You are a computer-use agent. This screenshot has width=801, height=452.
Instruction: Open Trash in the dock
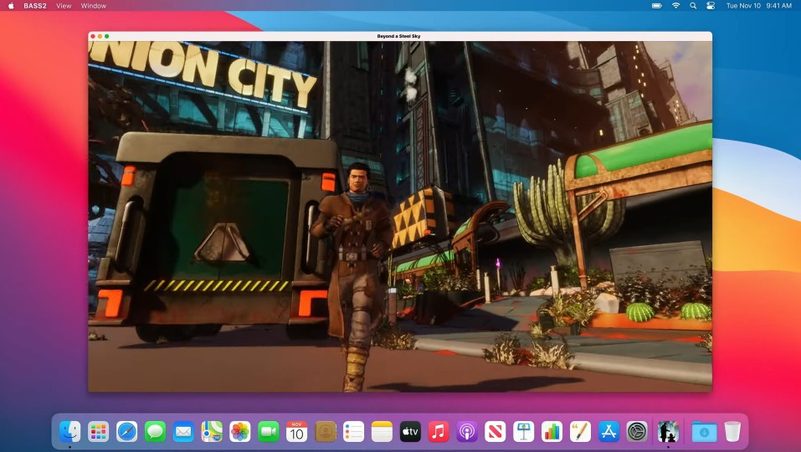pos(732,432)
